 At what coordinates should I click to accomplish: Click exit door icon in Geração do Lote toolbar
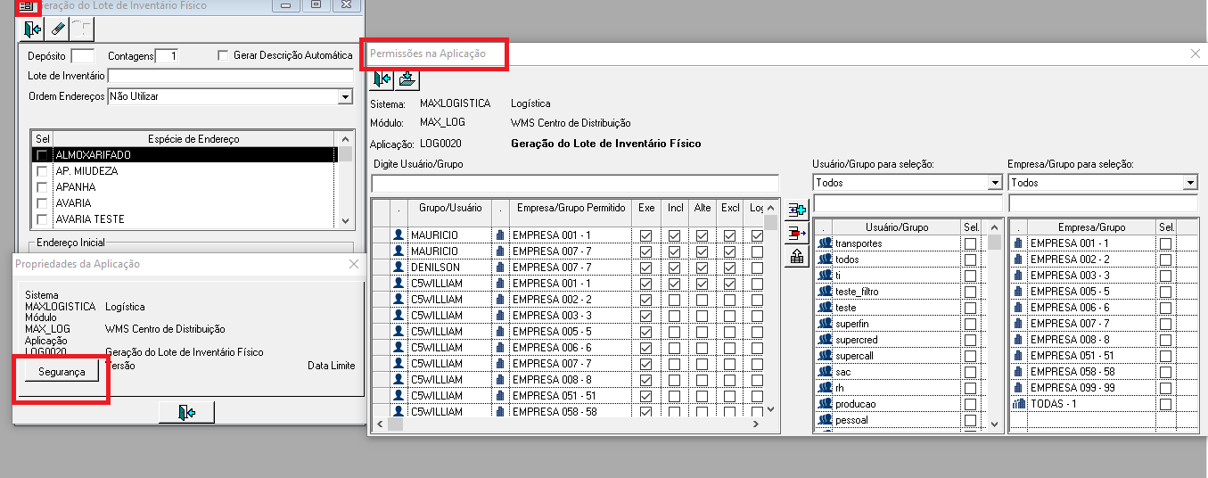click(x=33, y=29)
